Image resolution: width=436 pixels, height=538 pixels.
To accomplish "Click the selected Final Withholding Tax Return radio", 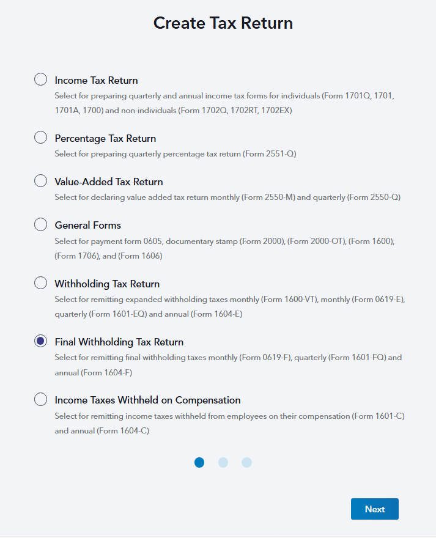I will [x=40, y=341].
